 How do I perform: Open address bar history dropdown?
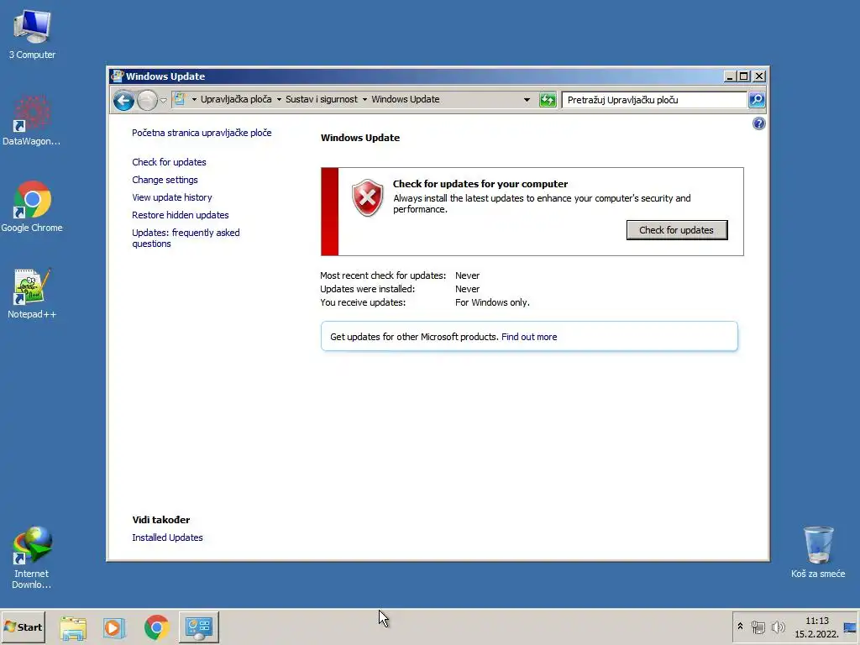pyautogui.click(x=527, y=100)
